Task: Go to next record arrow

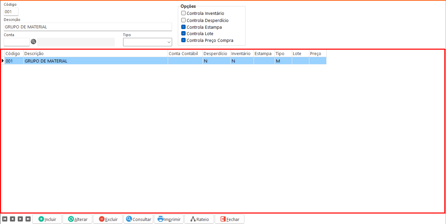Action: 20,219
